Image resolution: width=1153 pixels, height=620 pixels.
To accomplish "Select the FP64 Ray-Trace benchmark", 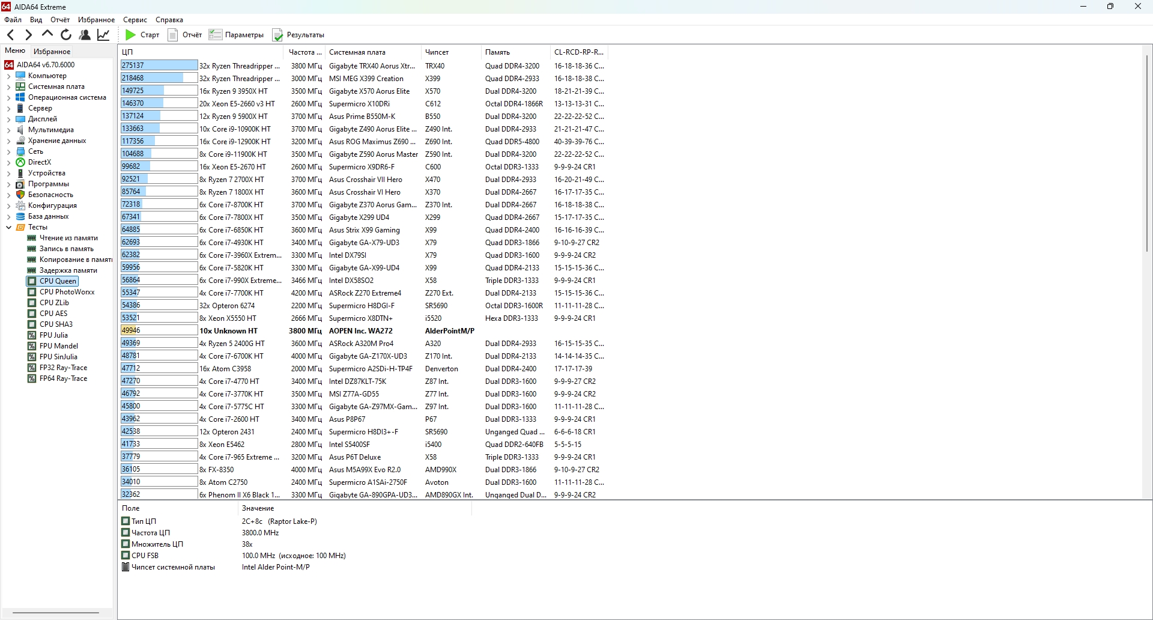I will pyautogui.click(x=63, y=378).
